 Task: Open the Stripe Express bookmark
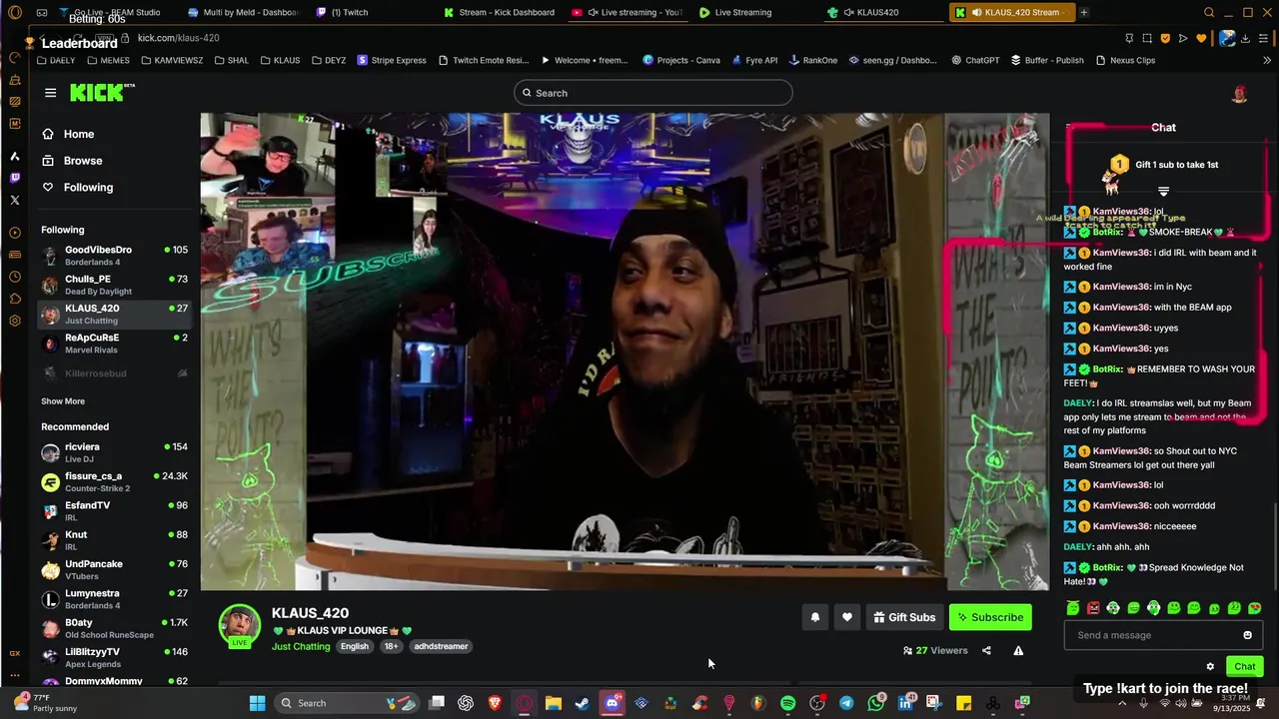pyautogui.click(x=392, y=60)
